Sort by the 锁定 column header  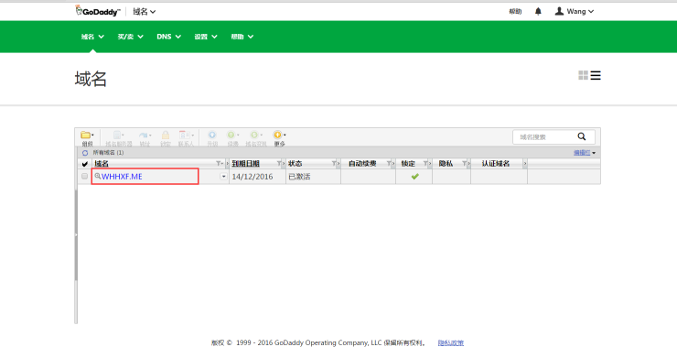pyautogui.click(x=408, y=164)
